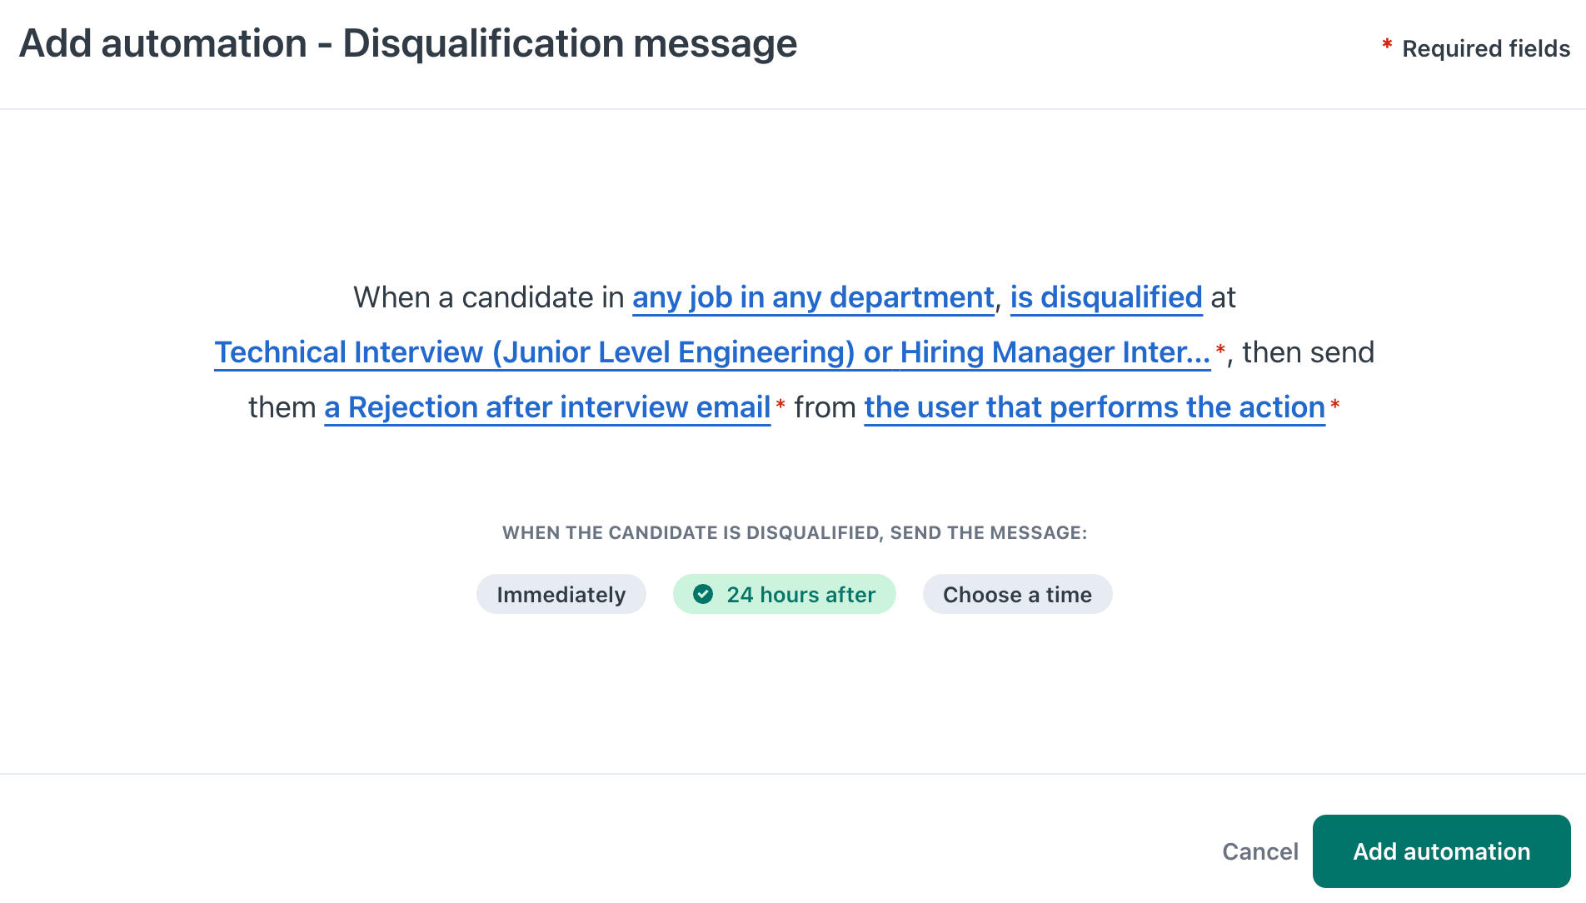This screenshot has height=903, width=1586.
Task: Click the user that performs the action link
Action: tap(1095, 407)
